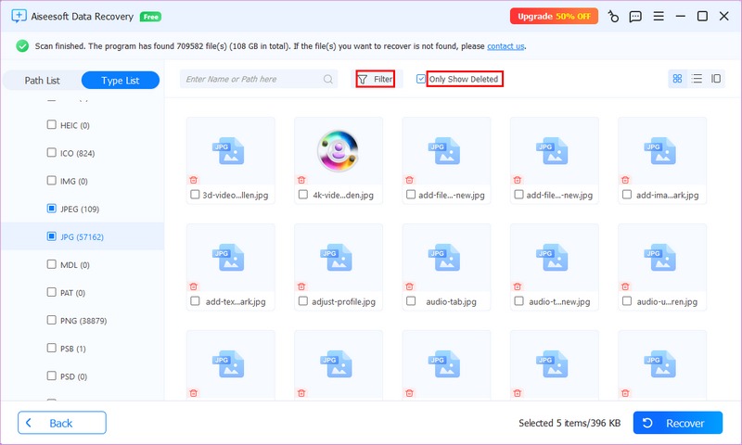Switch to list view layout

pyautogui.click(x=697, y=80)
